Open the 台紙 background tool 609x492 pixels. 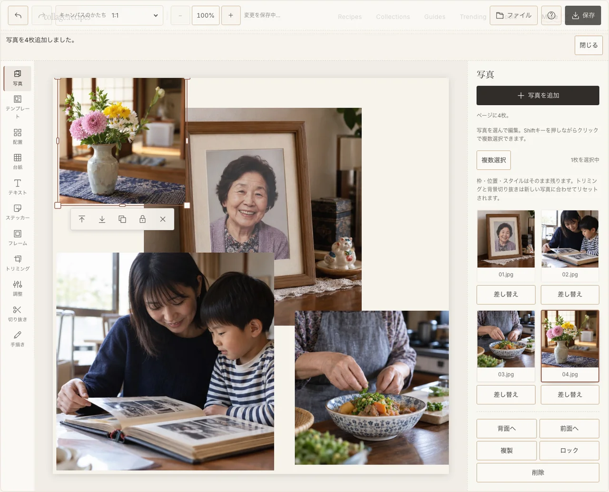(18, 161)
